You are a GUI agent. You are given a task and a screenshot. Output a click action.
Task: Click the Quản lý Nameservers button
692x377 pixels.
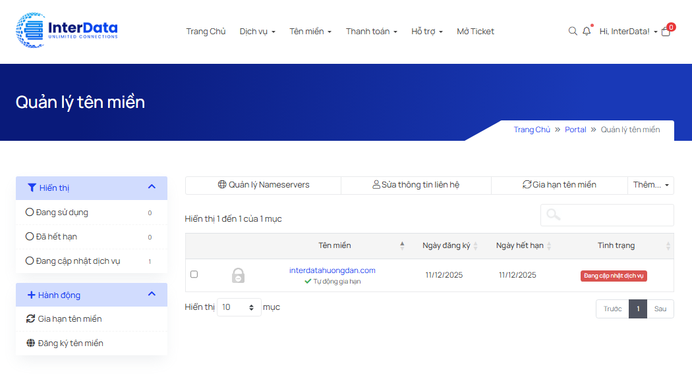coord(264,185)
